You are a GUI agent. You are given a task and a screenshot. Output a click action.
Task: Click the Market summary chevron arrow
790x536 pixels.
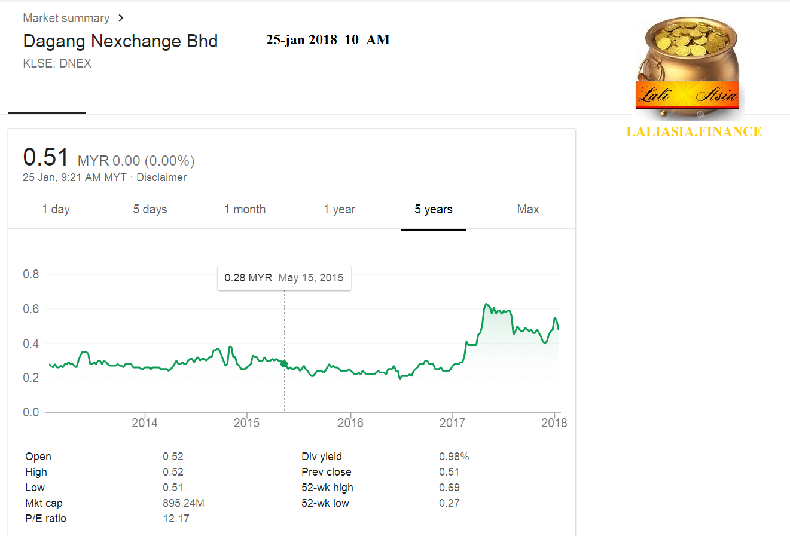point(121,18)
